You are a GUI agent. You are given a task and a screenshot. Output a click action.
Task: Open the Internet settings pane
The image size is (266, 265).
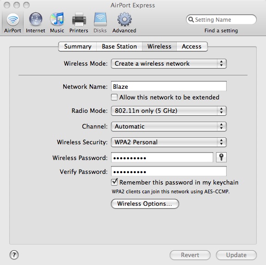[36, 23]
